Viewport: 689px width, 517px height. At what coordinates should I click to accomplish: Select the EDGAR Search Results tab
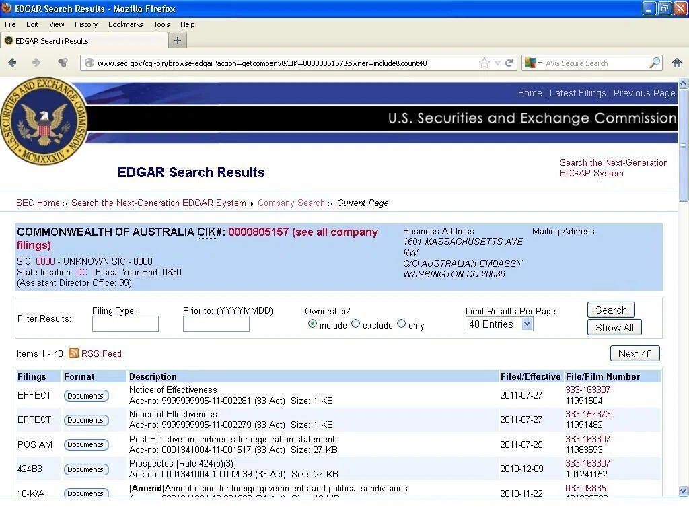point(84,41)
